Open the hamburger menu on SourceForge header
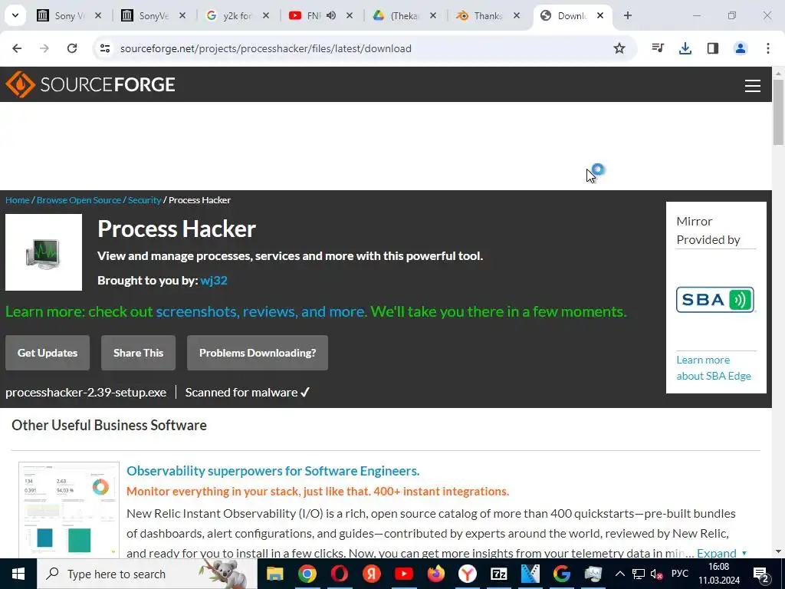Viewport: 785px width, 589px height. pos(753,86)
